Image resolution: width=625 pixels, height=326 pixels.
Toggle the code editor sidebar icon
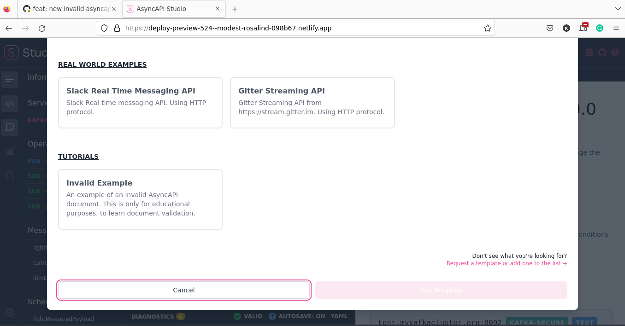(x=10, y=104)
